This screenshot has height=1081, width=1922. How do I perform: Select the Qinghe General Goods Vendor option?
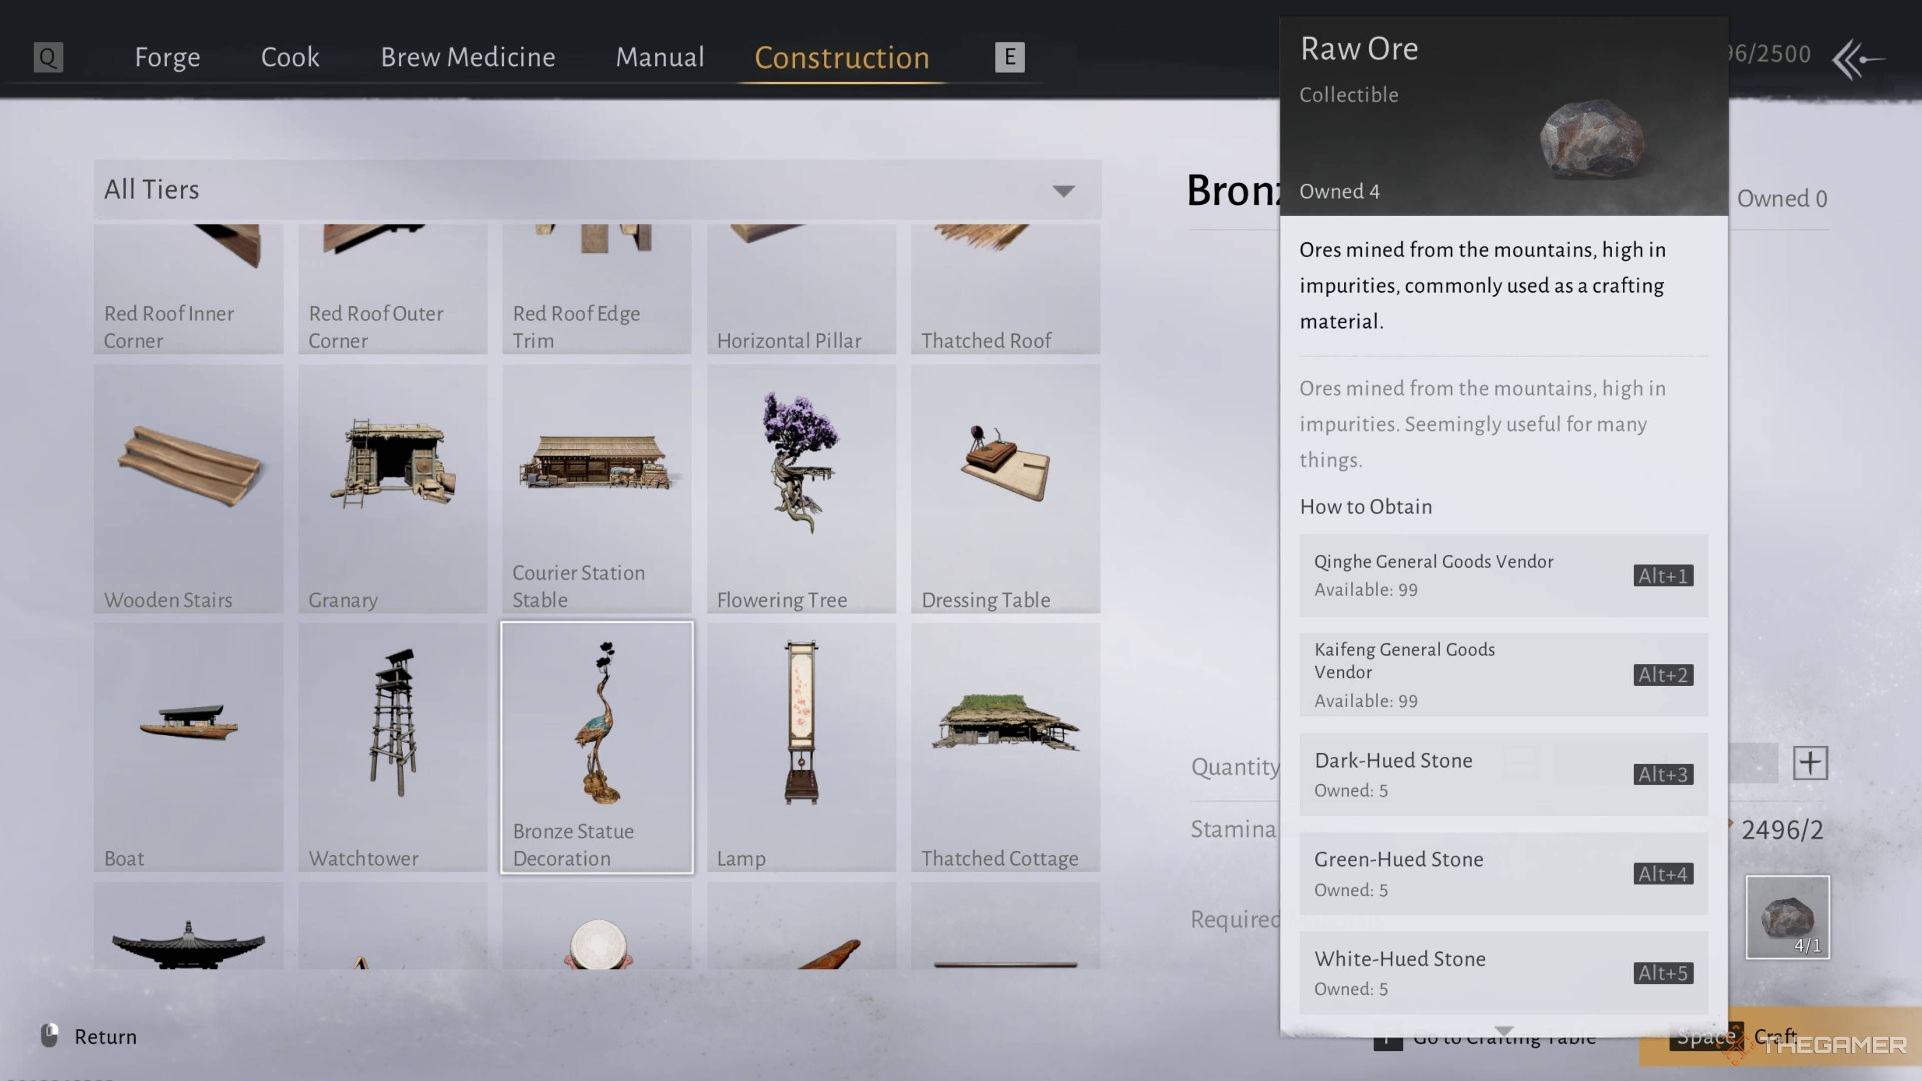click(x=1503, y=575)
